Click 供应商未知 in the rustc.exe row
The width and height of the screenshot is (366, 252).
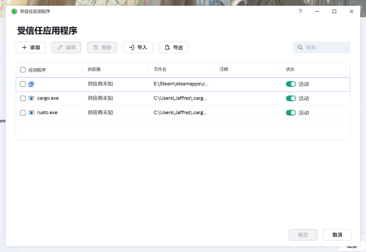(x=100, y=113)
